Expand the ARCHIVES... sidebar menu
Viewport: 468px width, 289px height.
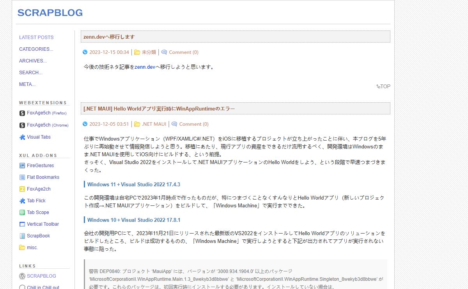tap(33, 61)
